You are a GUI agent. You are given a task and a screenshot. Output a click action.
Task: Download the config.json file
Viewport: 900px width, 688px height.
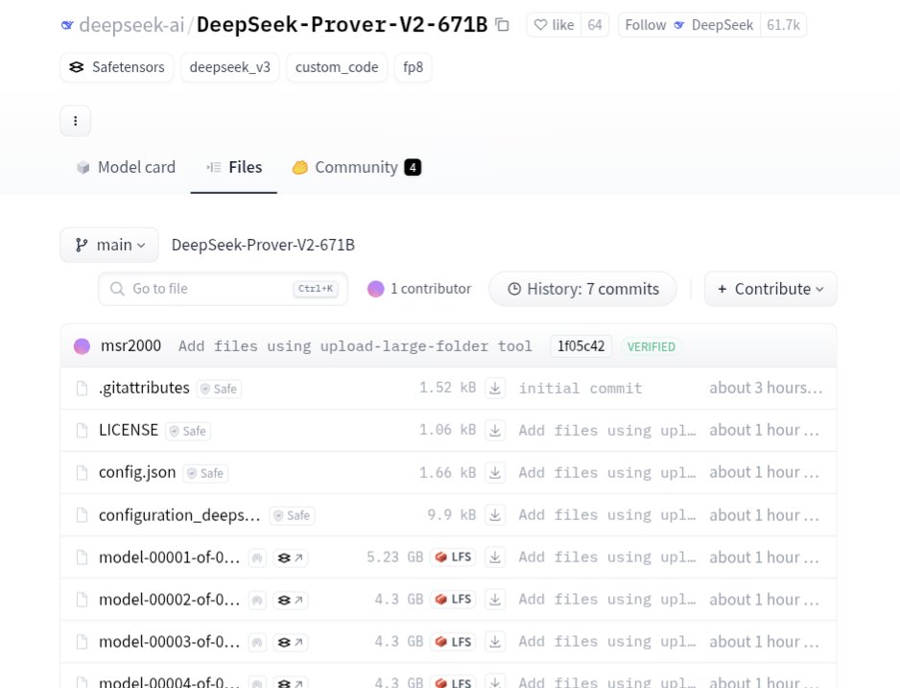(x=495, y=473)
